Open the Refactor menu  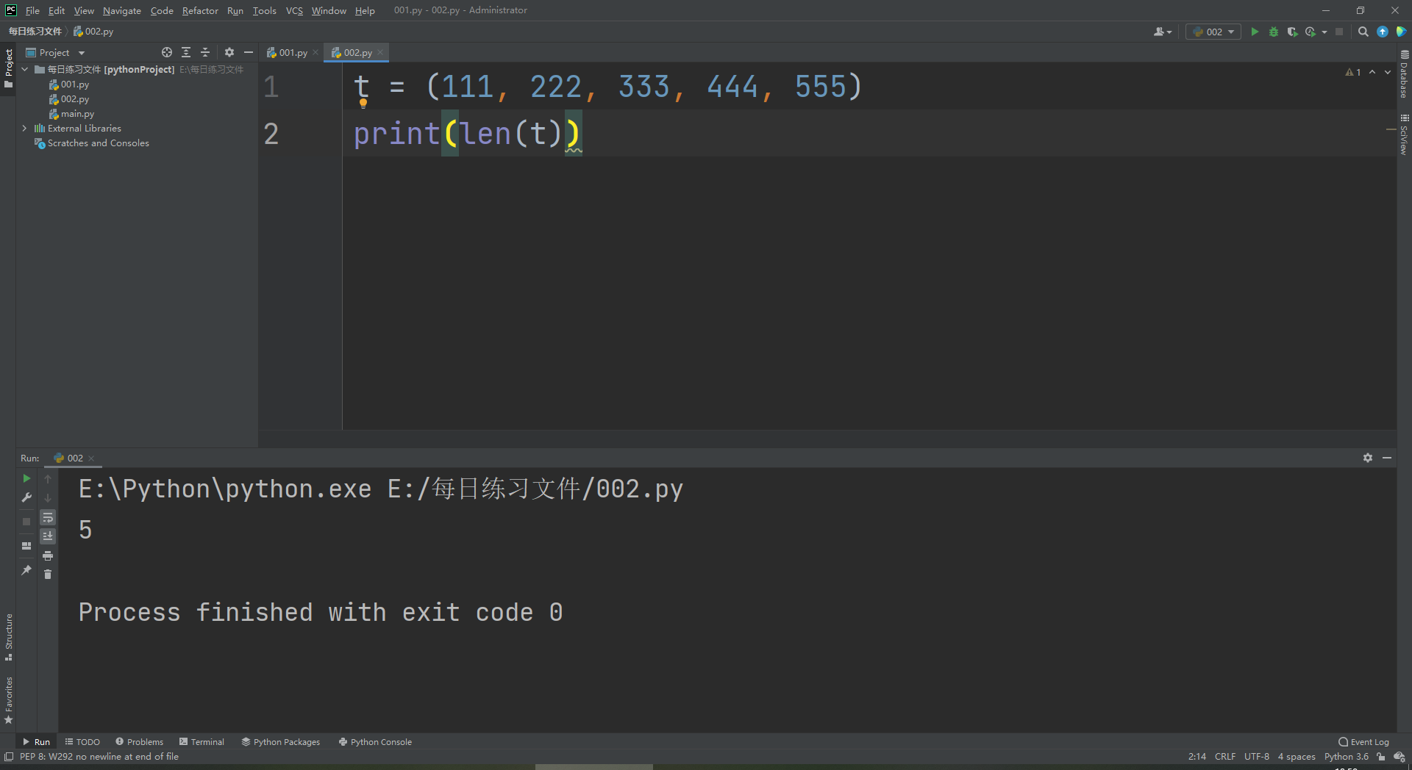[x=200, y=10]
